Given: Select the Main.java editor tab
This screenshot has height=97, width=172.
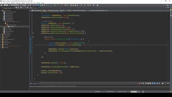Looking at the screenshot, I should click(35, 8).
